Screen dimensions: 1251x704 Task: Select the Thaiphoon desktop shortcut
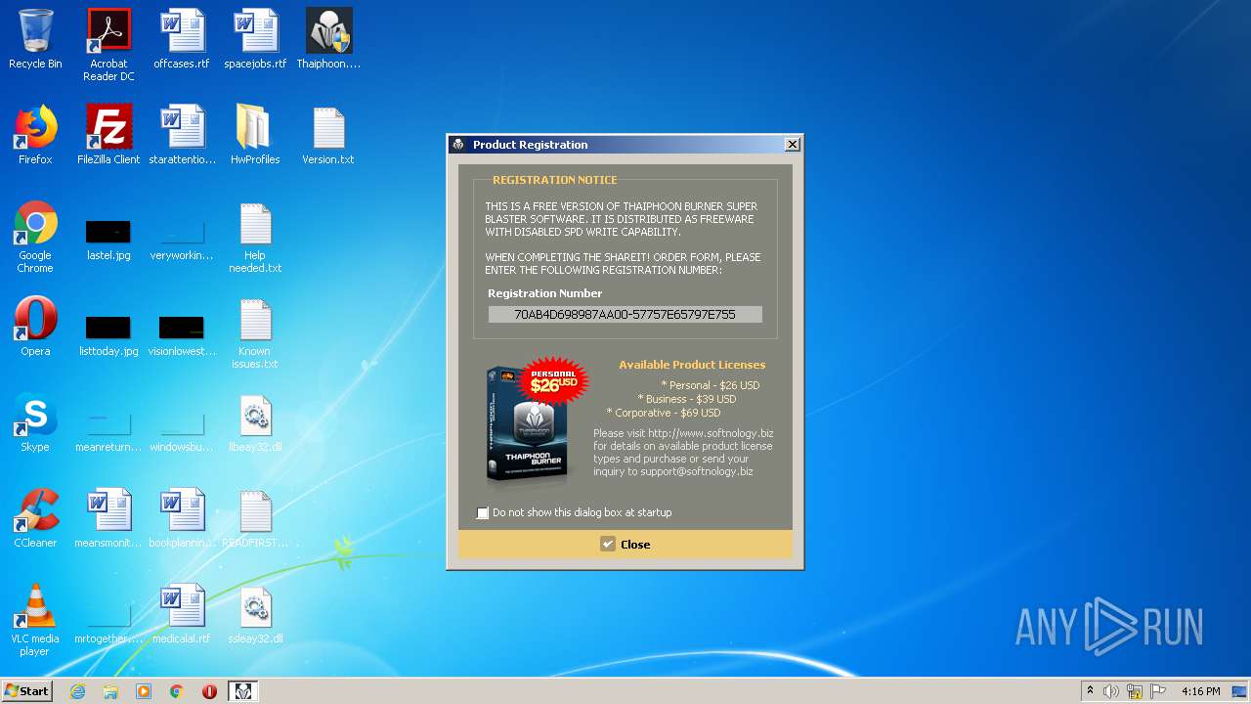(x=328, y=39)
